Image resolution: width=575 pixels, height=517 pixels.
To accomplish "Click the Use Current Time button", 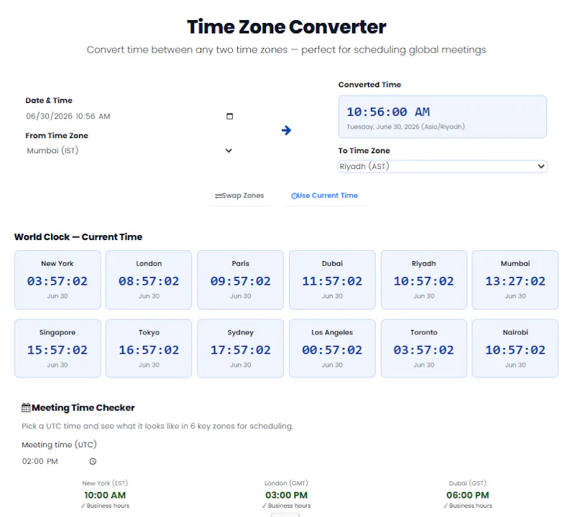I will pos(325,196).
